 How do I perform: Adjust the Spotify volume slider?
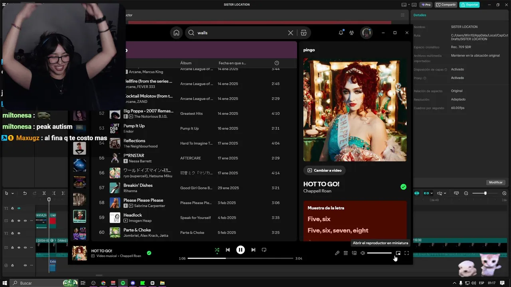379,253
